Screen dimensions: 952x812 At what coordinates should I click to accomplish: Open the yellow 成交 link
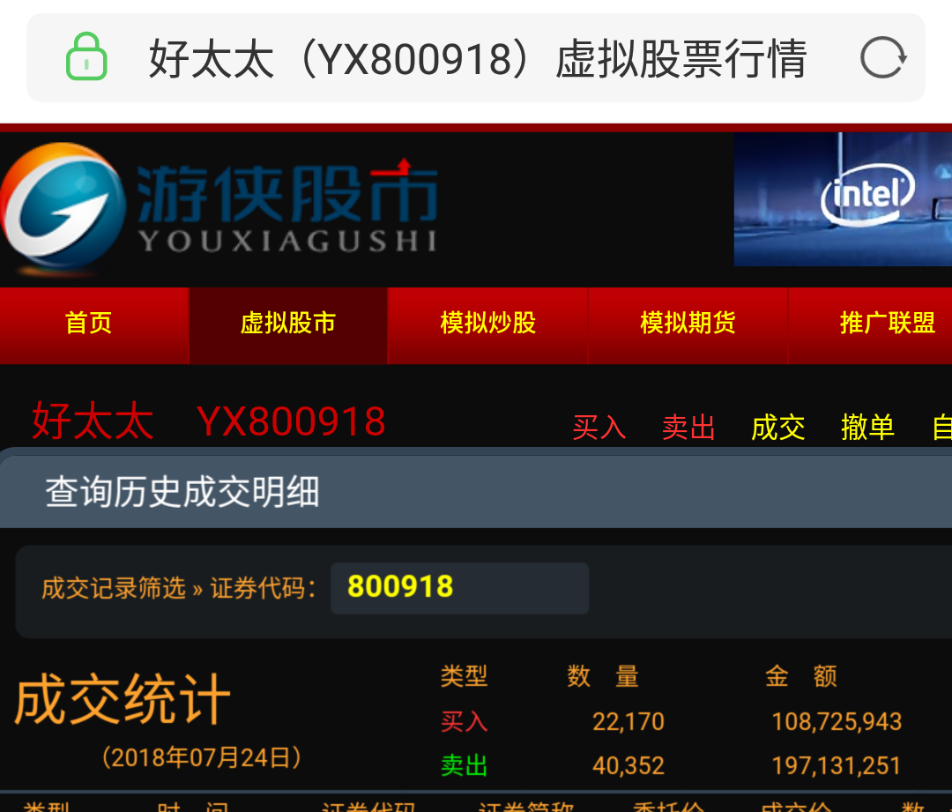[x=777, y=428]
